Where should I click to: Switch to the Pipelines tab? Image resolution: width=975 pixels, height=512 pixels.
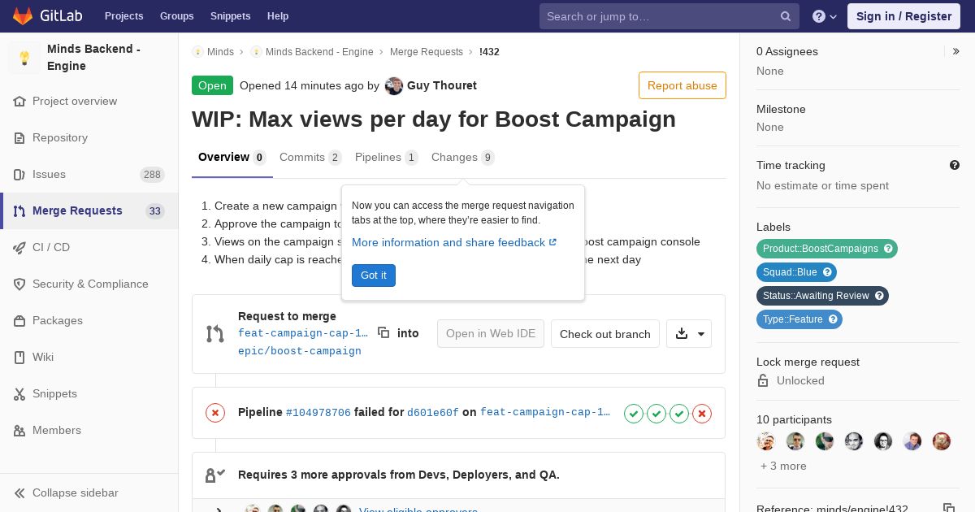[x=387, y=157]
